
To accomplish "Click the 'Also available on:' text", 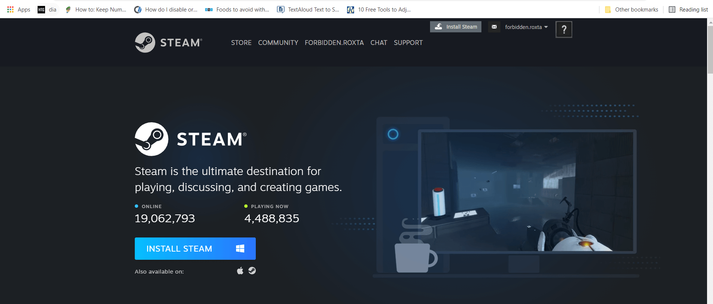I will 159,272.
